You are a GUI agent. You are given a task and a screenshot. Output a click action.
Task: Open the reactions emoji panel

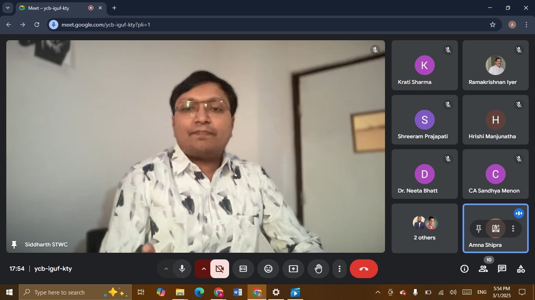pyautogui.click(x=268, y=269)
